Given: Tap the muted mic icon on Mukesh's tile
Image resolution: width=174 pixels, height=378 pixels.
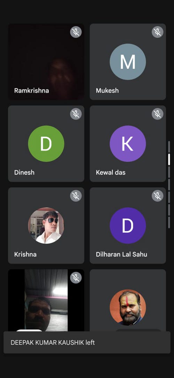Looking at the screenshot, I should pos(158,32).
